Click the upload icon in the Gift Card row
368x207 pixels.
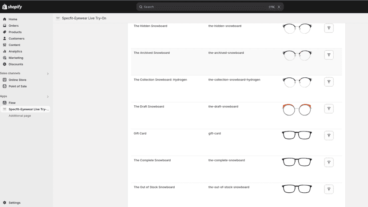coord(329,135)
